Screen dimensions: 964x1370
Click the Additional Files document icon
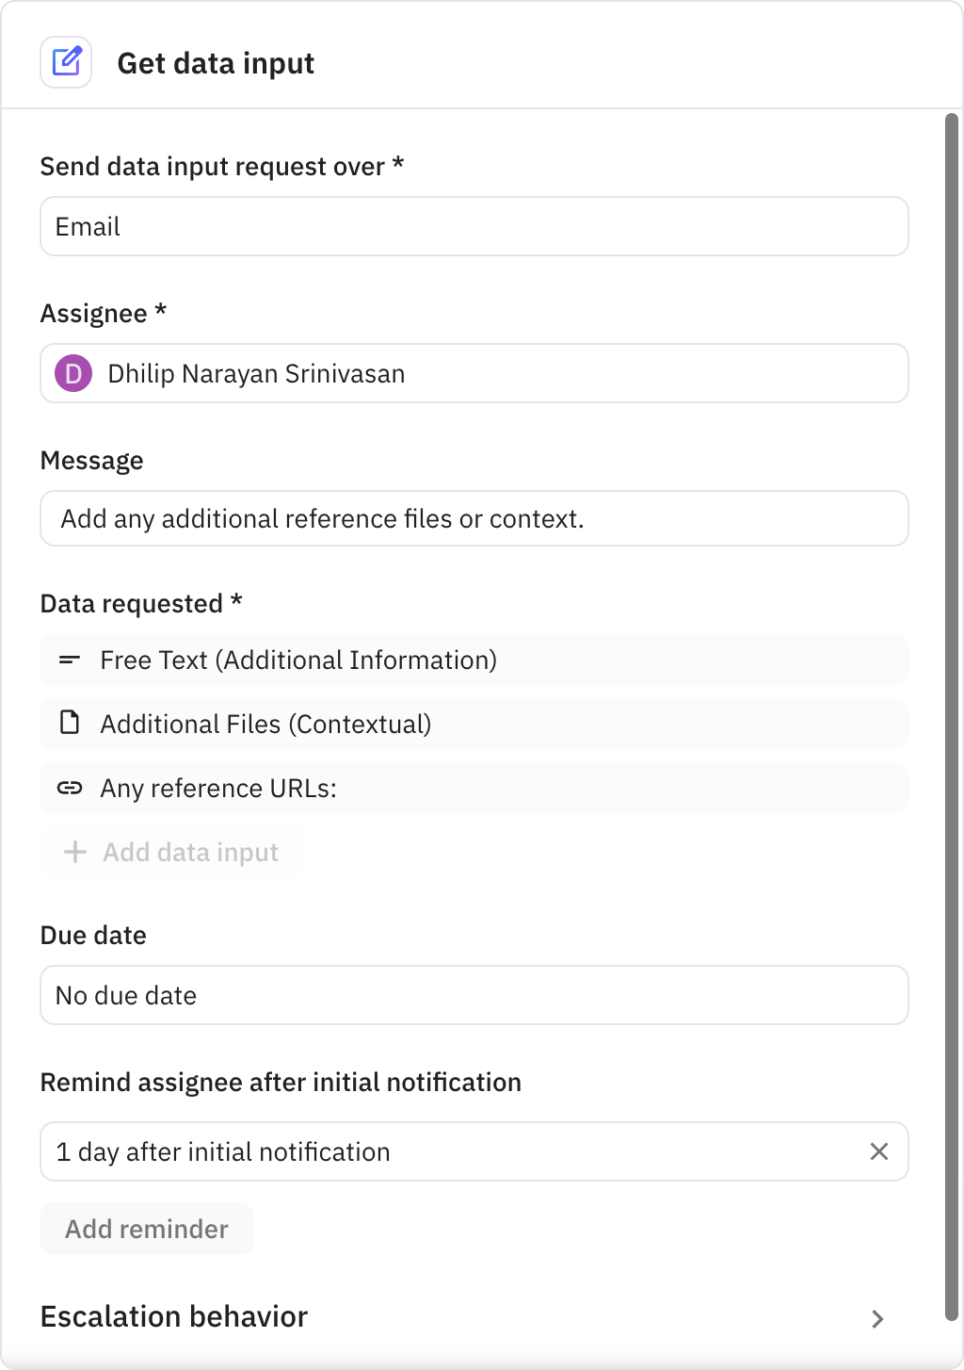(x=70, y=723)
